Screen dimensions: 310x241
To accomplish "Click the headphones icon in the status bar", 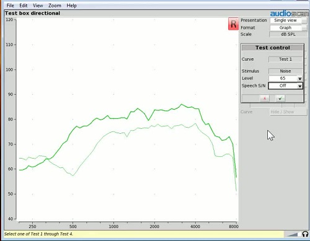I will pos(305,234).
